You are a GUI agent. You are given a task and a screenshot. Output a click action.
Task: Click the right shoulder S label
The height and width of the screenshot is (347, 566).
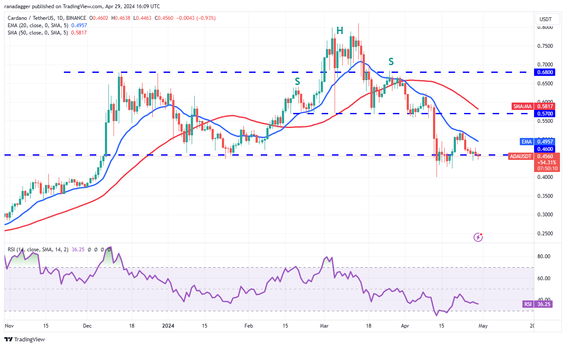tap(391, 61)
